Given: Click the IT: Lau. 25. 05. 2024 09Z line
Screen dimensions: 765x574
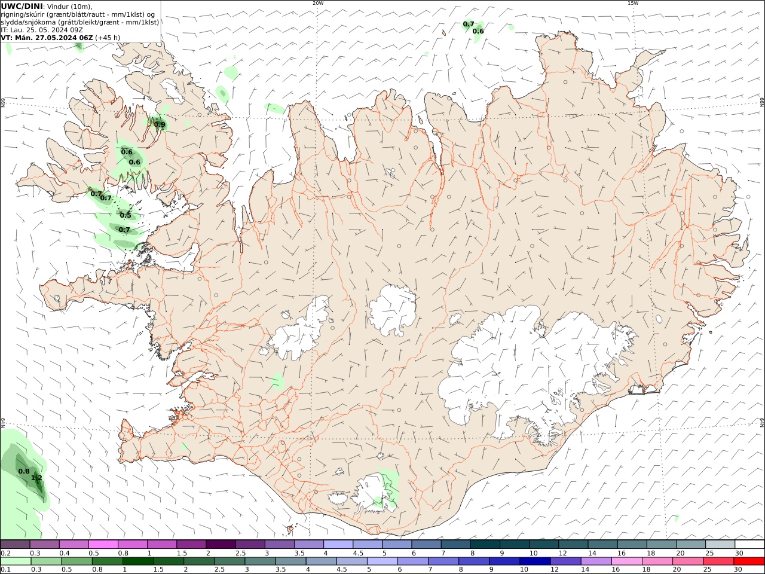Looking at the screenshot, I should 42,30.
